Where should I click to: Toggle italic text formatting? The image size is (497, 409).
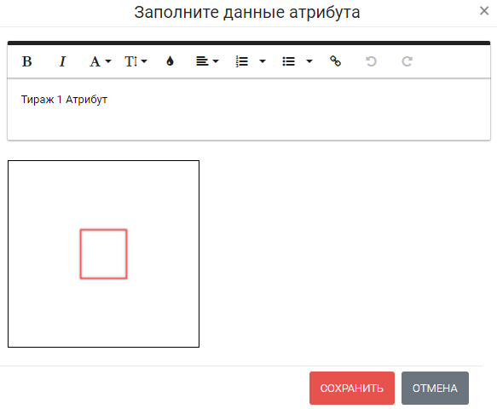[x=62, y=61]
